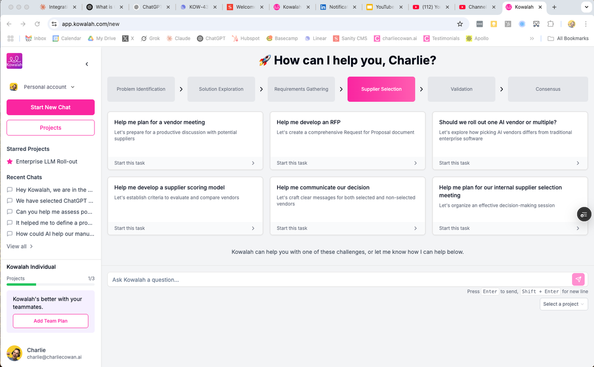Open the Apollo bookmark
Screen dimensions: 594x367
tap(477, 38)
